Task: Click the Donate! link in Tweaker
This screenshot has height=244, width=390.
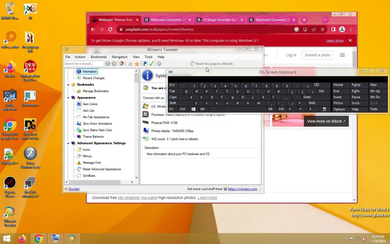Action: coord(74,189)
